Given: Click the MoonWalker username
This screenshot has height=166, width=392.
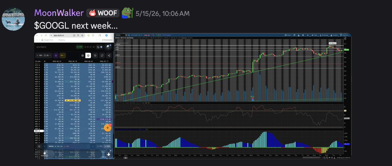Looking at the screenshot, I should point(59,13).
